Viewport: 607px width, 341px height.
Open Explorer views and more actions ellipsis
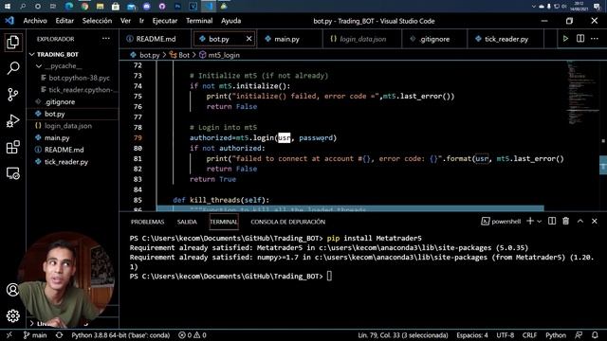[x=106, y=39]
